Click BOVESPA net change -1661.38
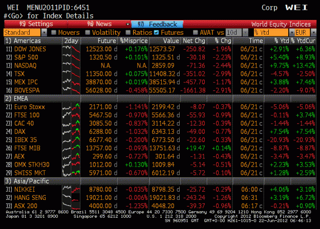Viewport: 320px width, 229px height. [x=193, y=90]
